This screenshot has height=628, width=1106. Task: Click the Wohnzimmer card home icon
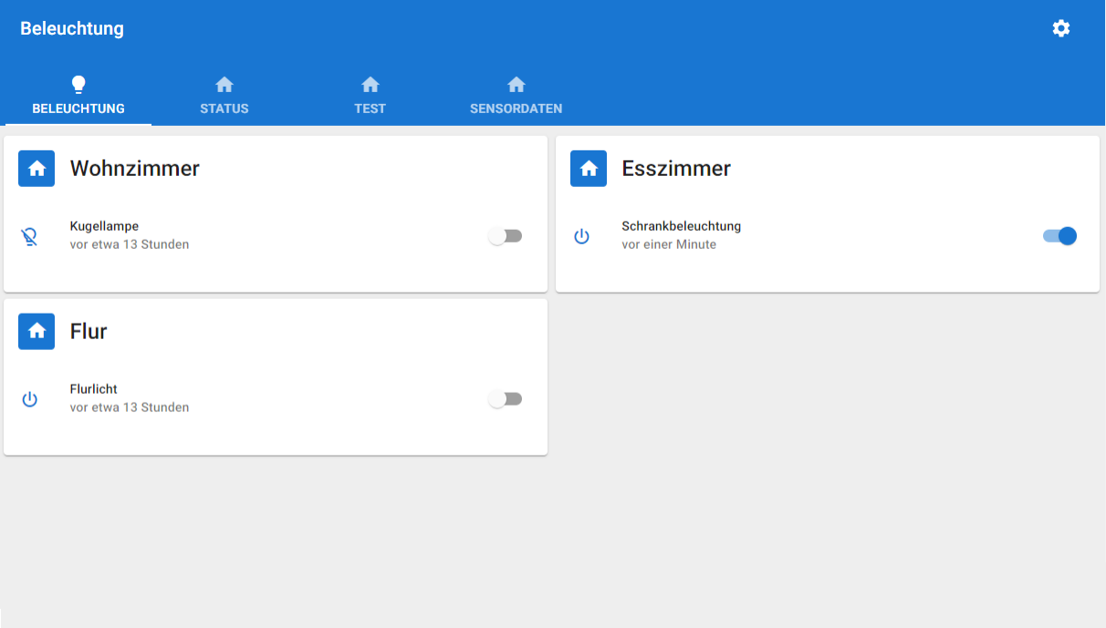point(37,169)
